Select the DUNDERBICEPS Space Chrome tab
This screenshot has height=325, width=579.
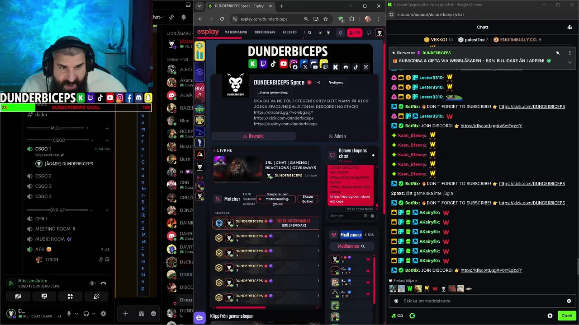pyautogui.click(x=240, y=6)
